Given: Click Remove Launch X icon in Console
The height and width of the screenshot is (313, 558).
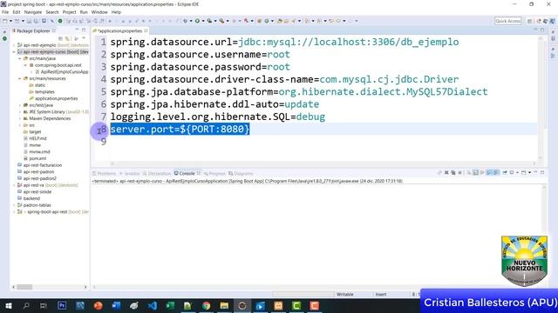Looking at the screenshot, I should 446,172.
